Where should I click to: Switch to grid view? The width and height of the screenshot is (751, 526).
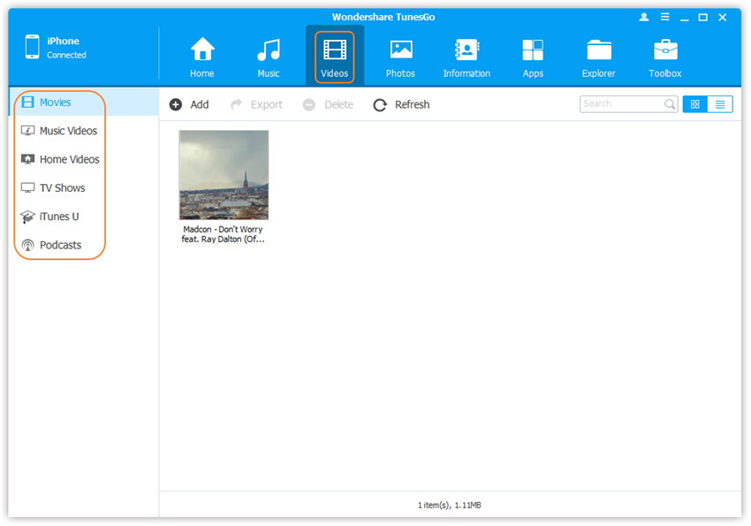[695, 104]
